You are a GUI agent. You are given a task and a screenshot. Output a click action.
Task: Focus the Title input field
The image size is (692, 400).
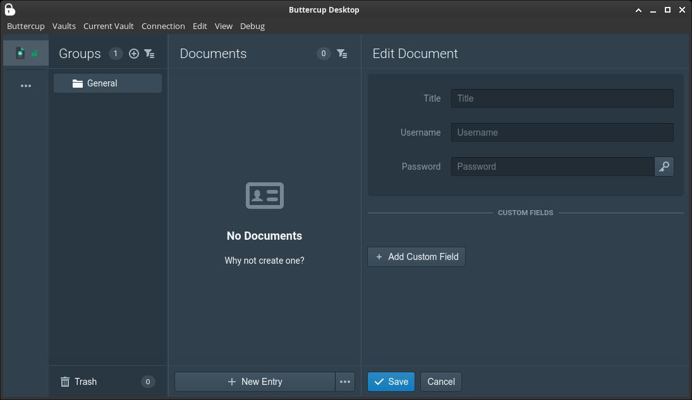562,98
